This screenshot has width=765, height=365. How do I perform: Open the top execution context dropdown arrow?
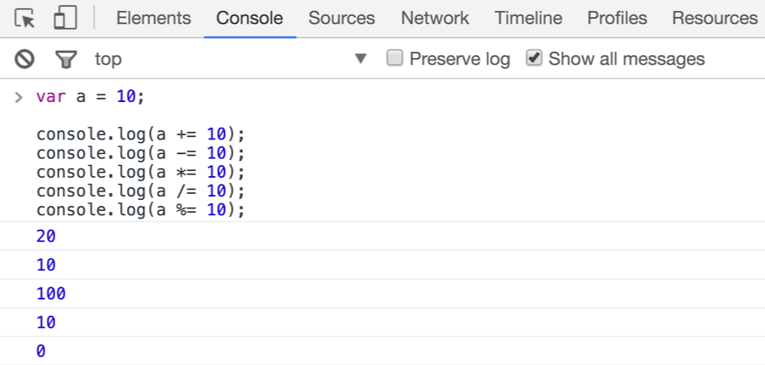click(360, 59)
